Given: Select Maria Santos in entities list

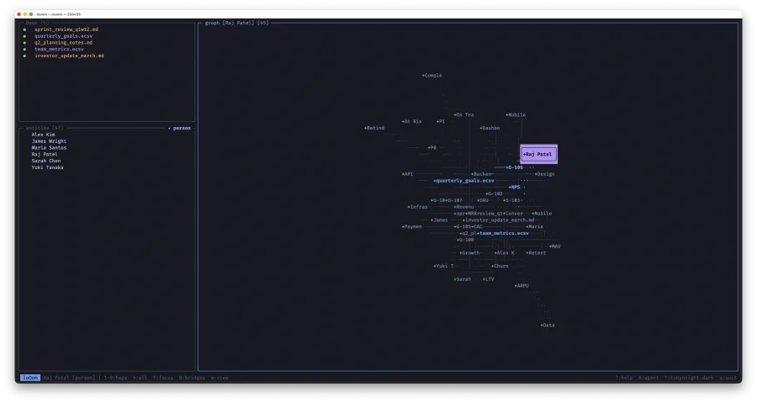Looking at the screenshot, I should 49,148.
